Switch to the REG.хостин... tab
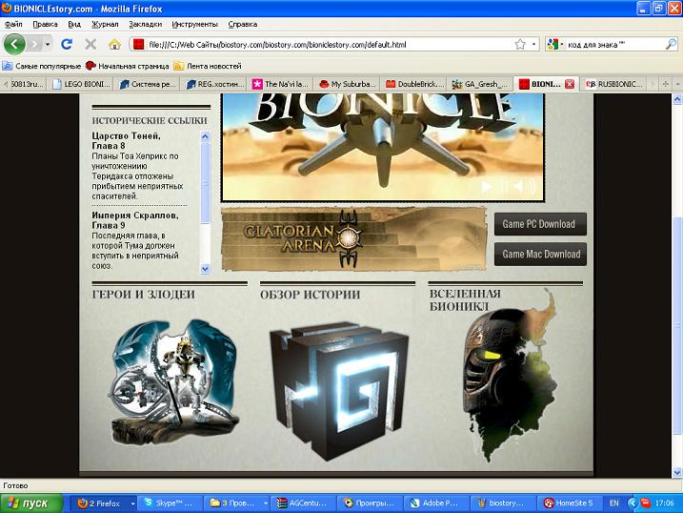 pyautogui.click(x=214, y=84)
